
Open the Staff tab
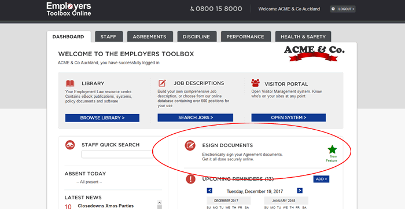[x=109, y=36]
